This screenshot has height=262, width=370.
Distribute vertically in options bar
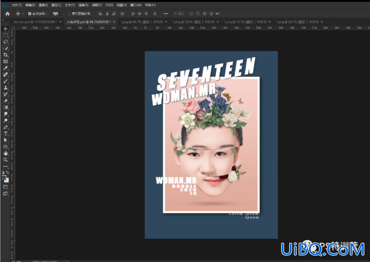[122, 14]
